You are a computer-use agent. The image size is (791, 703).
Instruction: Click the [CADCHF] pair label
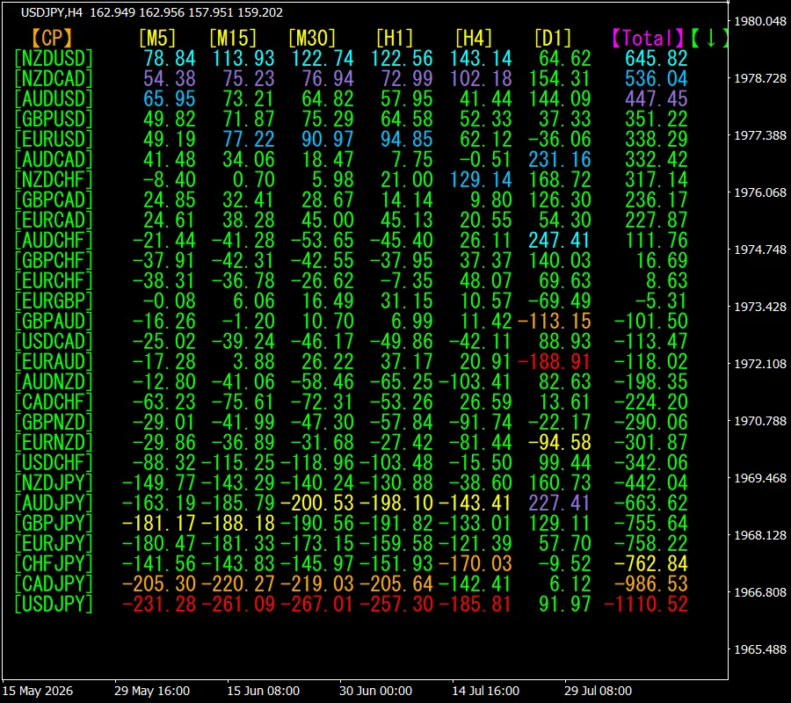[x=54, y=402]
